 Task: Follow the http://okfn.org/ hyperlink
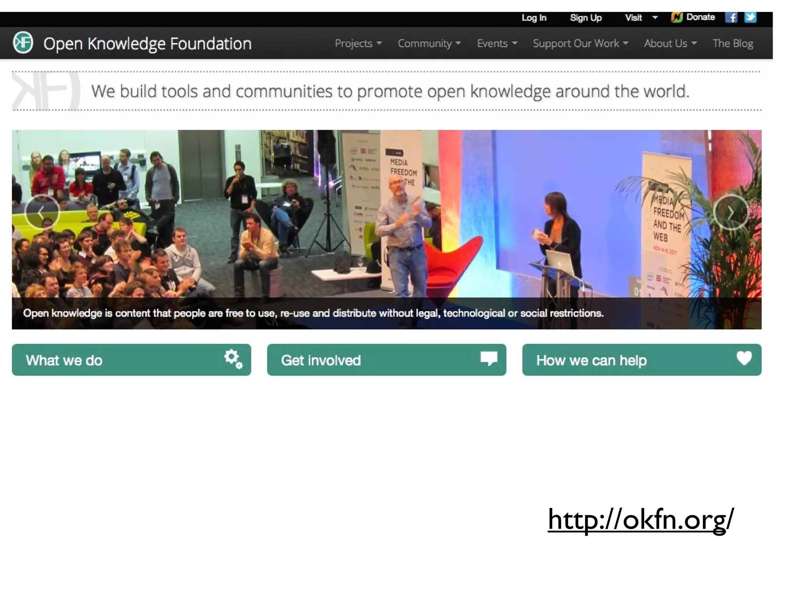tap(641, 519)
